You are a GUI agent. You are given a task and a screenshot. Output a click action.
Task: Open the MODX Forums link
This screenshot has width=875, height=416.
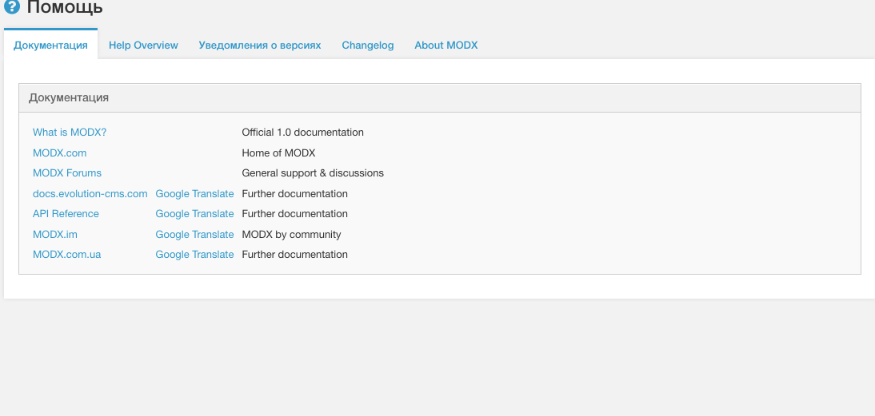(x=67, y=173)
